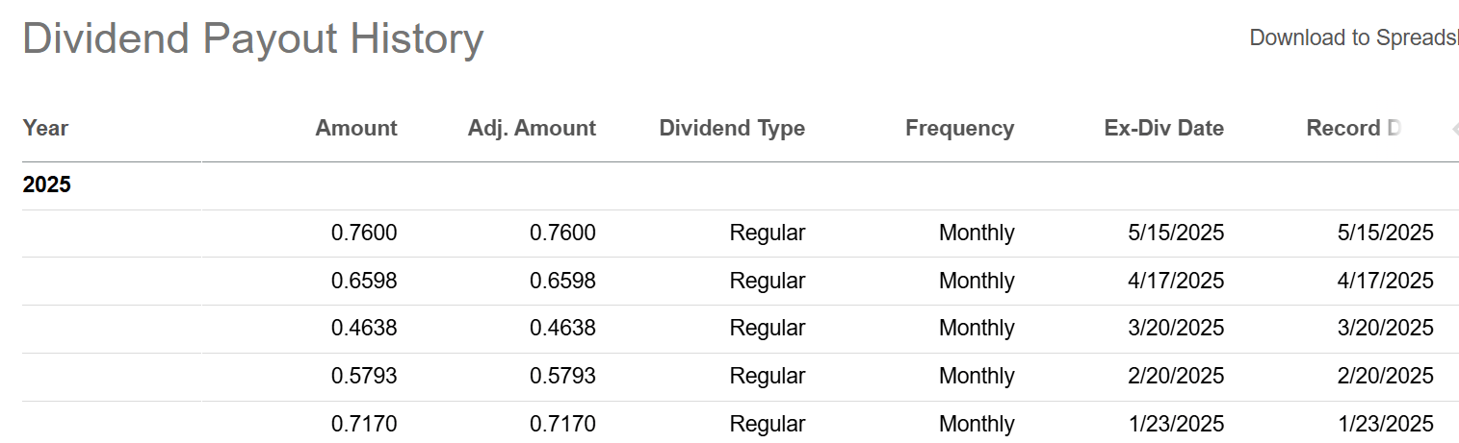Click the Download to Spreadsheet link
The height and width of the screenshot is (443, 1459).
pyautogui.click(x=1353, y=37)
